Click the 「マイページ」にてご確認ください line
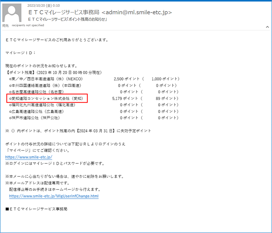Image resolution: width=272 pixels, height=233 pixels. pyautogui.click(x=38, y=150)
